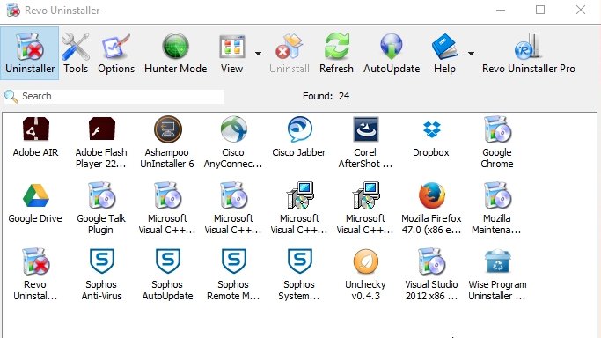Activate Hunter Mode
601x338 pixels.
click(x=175, y=54)
